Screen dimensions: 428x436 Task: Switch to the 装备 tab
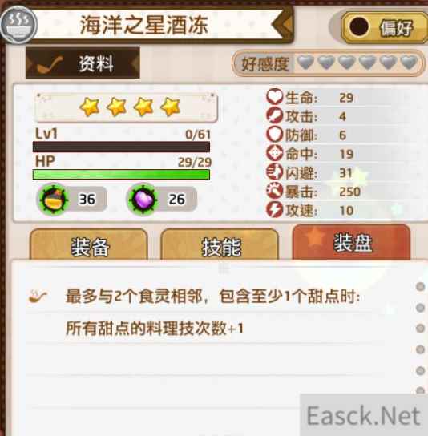coord(89,246)
